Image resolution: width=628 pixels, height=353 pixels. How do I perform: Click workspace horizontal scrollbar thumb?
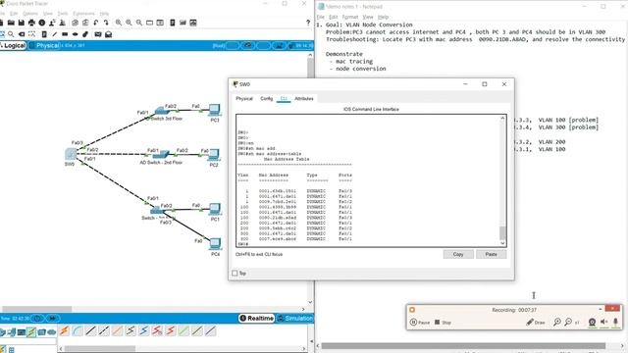coord(37,309)
